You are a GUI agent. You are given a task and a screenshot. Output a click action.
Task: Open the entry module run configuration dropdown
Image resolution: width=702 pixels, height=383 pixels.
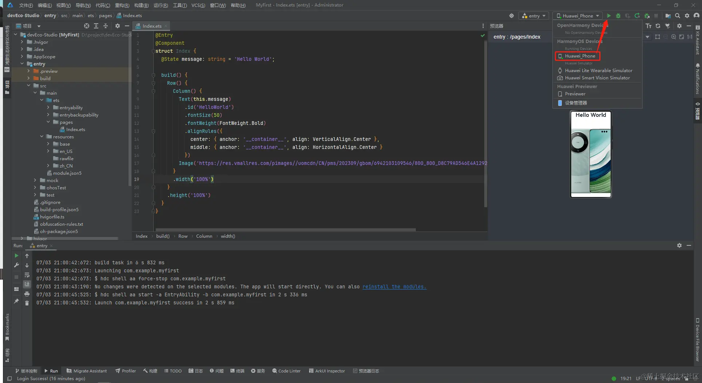[x=534, y=16]
